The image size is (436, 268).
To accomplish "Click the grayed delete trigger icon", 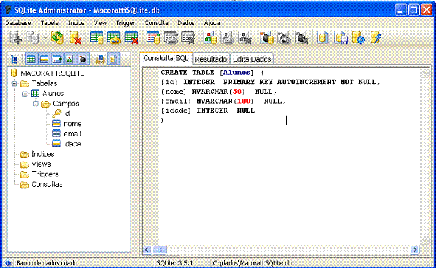I will pos(302,37).
